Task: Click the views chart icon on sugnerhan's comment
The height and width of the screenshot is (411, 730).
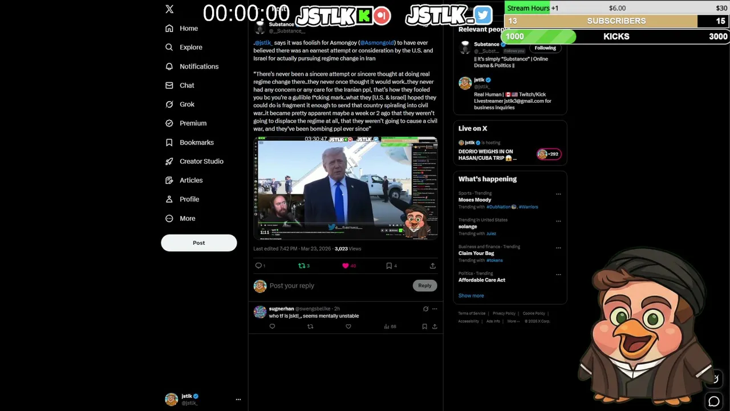Action: point(386,327)
